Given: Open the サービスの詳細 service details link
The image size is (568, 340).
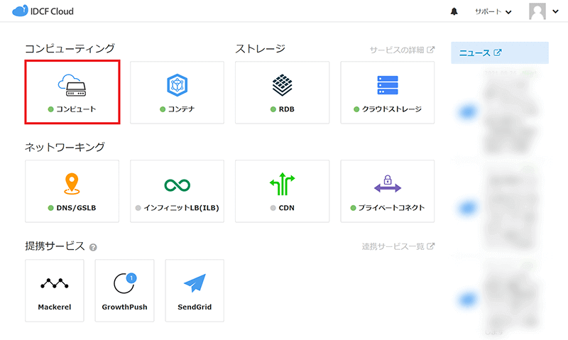Looking at the screenshot, I should 402,50.
